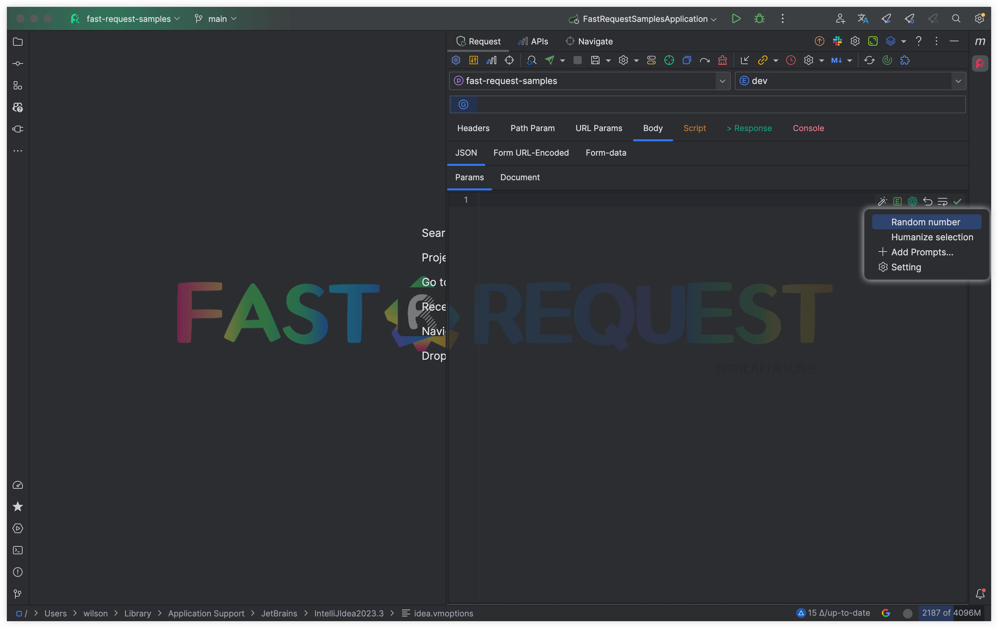Click the green send request arrow icon
Image resolution: width=998 pixels, height=628 pixels.
pos(550,60)
